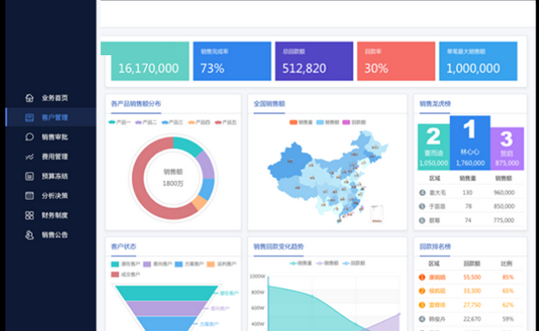Navigate to 预算冻结
Image resolution: width=539 pixels, height=331 pixels.
(x=54, y=176)
